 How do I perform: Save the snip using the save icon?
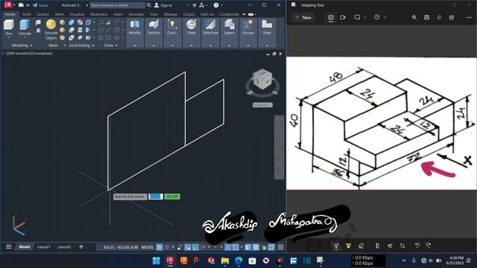[427, 17]
